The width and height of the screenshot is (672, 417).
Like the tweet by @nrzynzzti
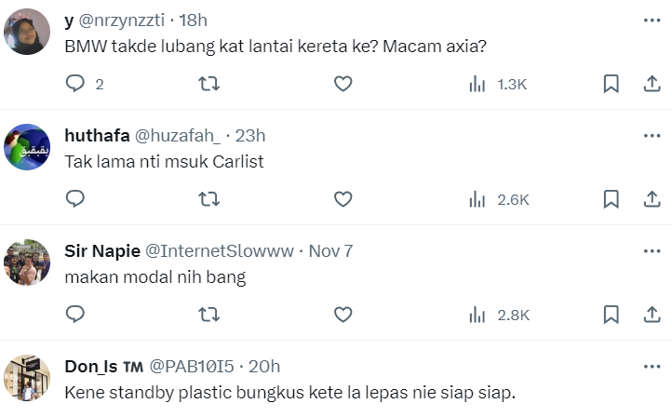click(343, 84)
